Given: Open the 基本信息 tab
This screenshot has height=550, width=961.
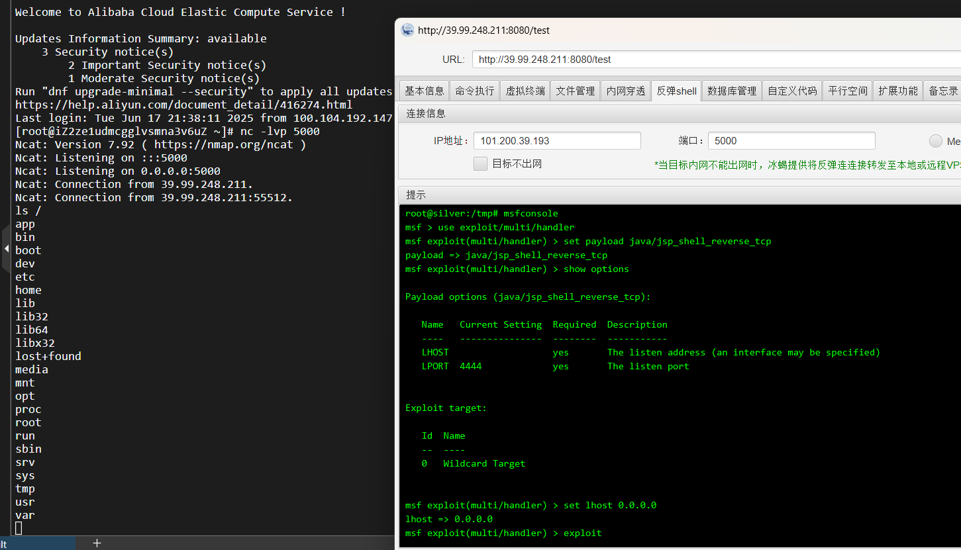Looking at the screenshot, I should click(425, 91).
